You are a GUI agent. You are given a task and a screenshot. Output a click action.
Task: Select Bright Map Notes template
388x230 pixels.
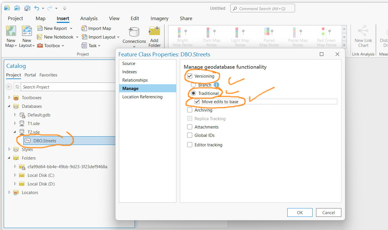[182, 37]
